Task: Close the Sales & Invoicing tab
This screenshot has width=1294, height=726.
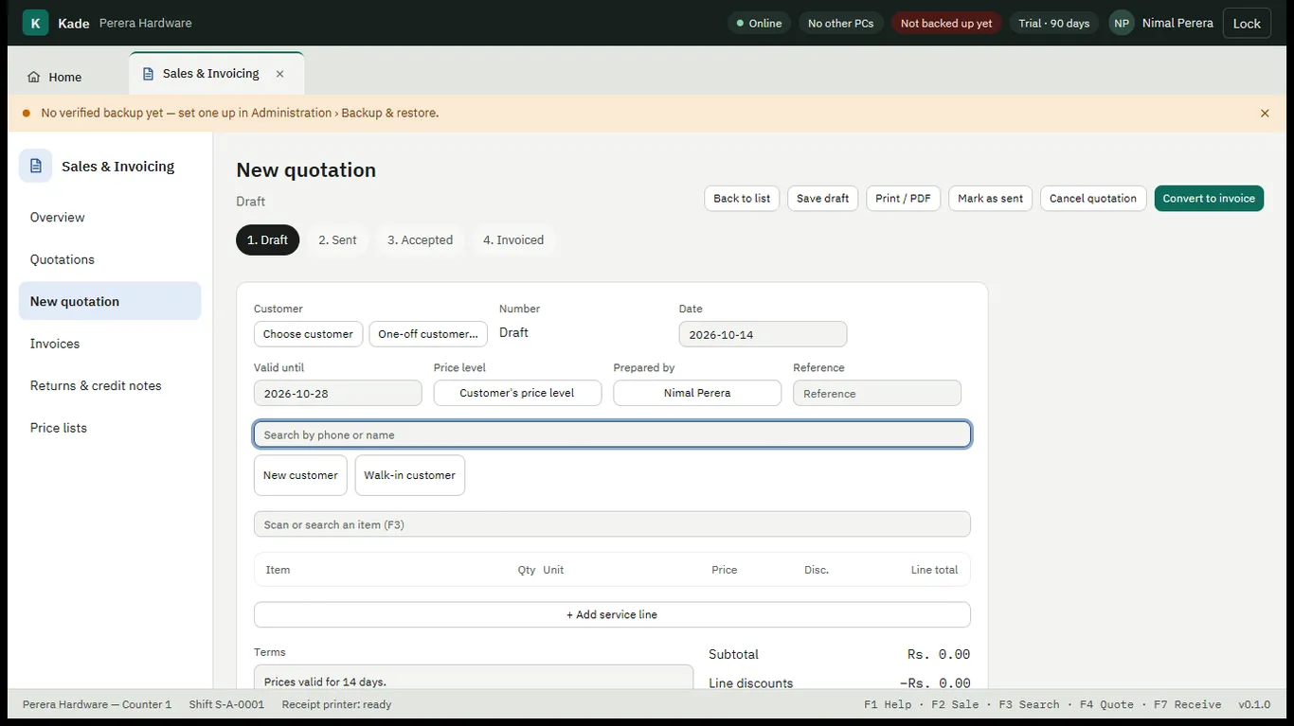Action: tap(279, 74)
